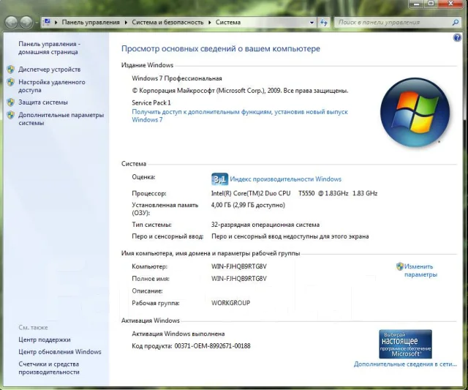This screenshot has height=390, width=468.
Task: Click shield icon next to Диспетчер устройств
Action: [11, 70]
